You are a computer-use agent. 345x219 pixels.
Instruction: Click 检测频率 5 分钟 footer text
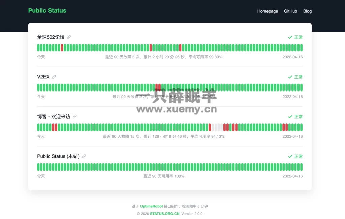pyautogui.click(x=195, y=206)
